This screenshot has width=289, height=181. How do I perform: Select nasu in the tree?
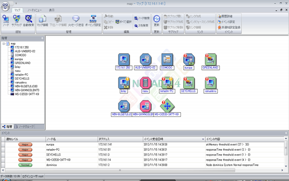18,71
